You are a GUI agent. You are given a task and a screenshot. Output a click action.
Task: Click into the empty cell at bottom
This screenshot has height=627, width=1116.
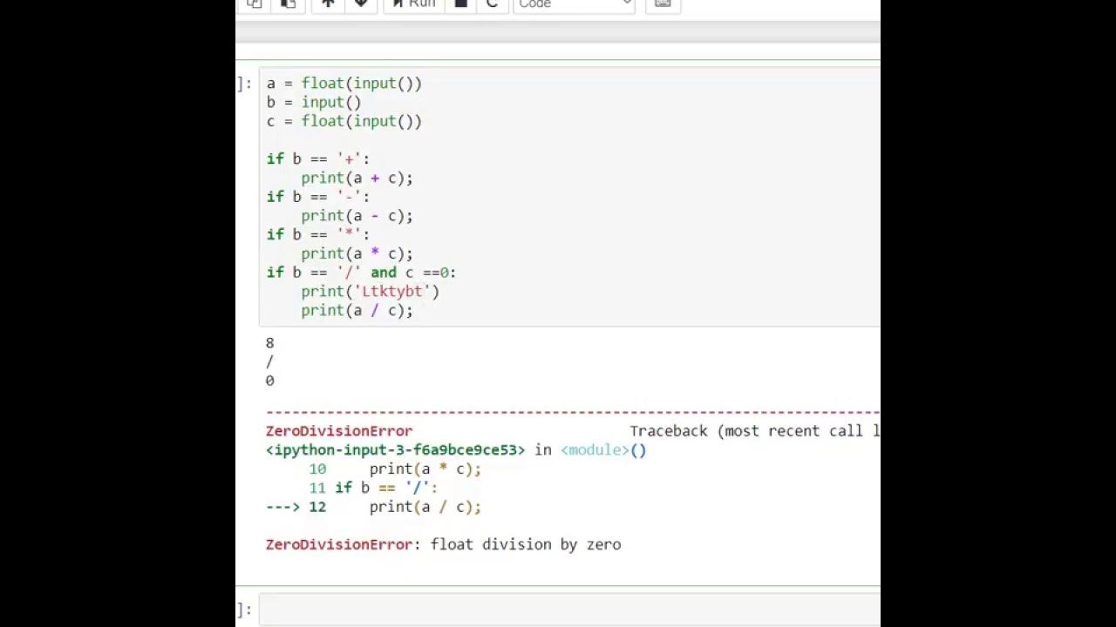click(x=570, y=610)
